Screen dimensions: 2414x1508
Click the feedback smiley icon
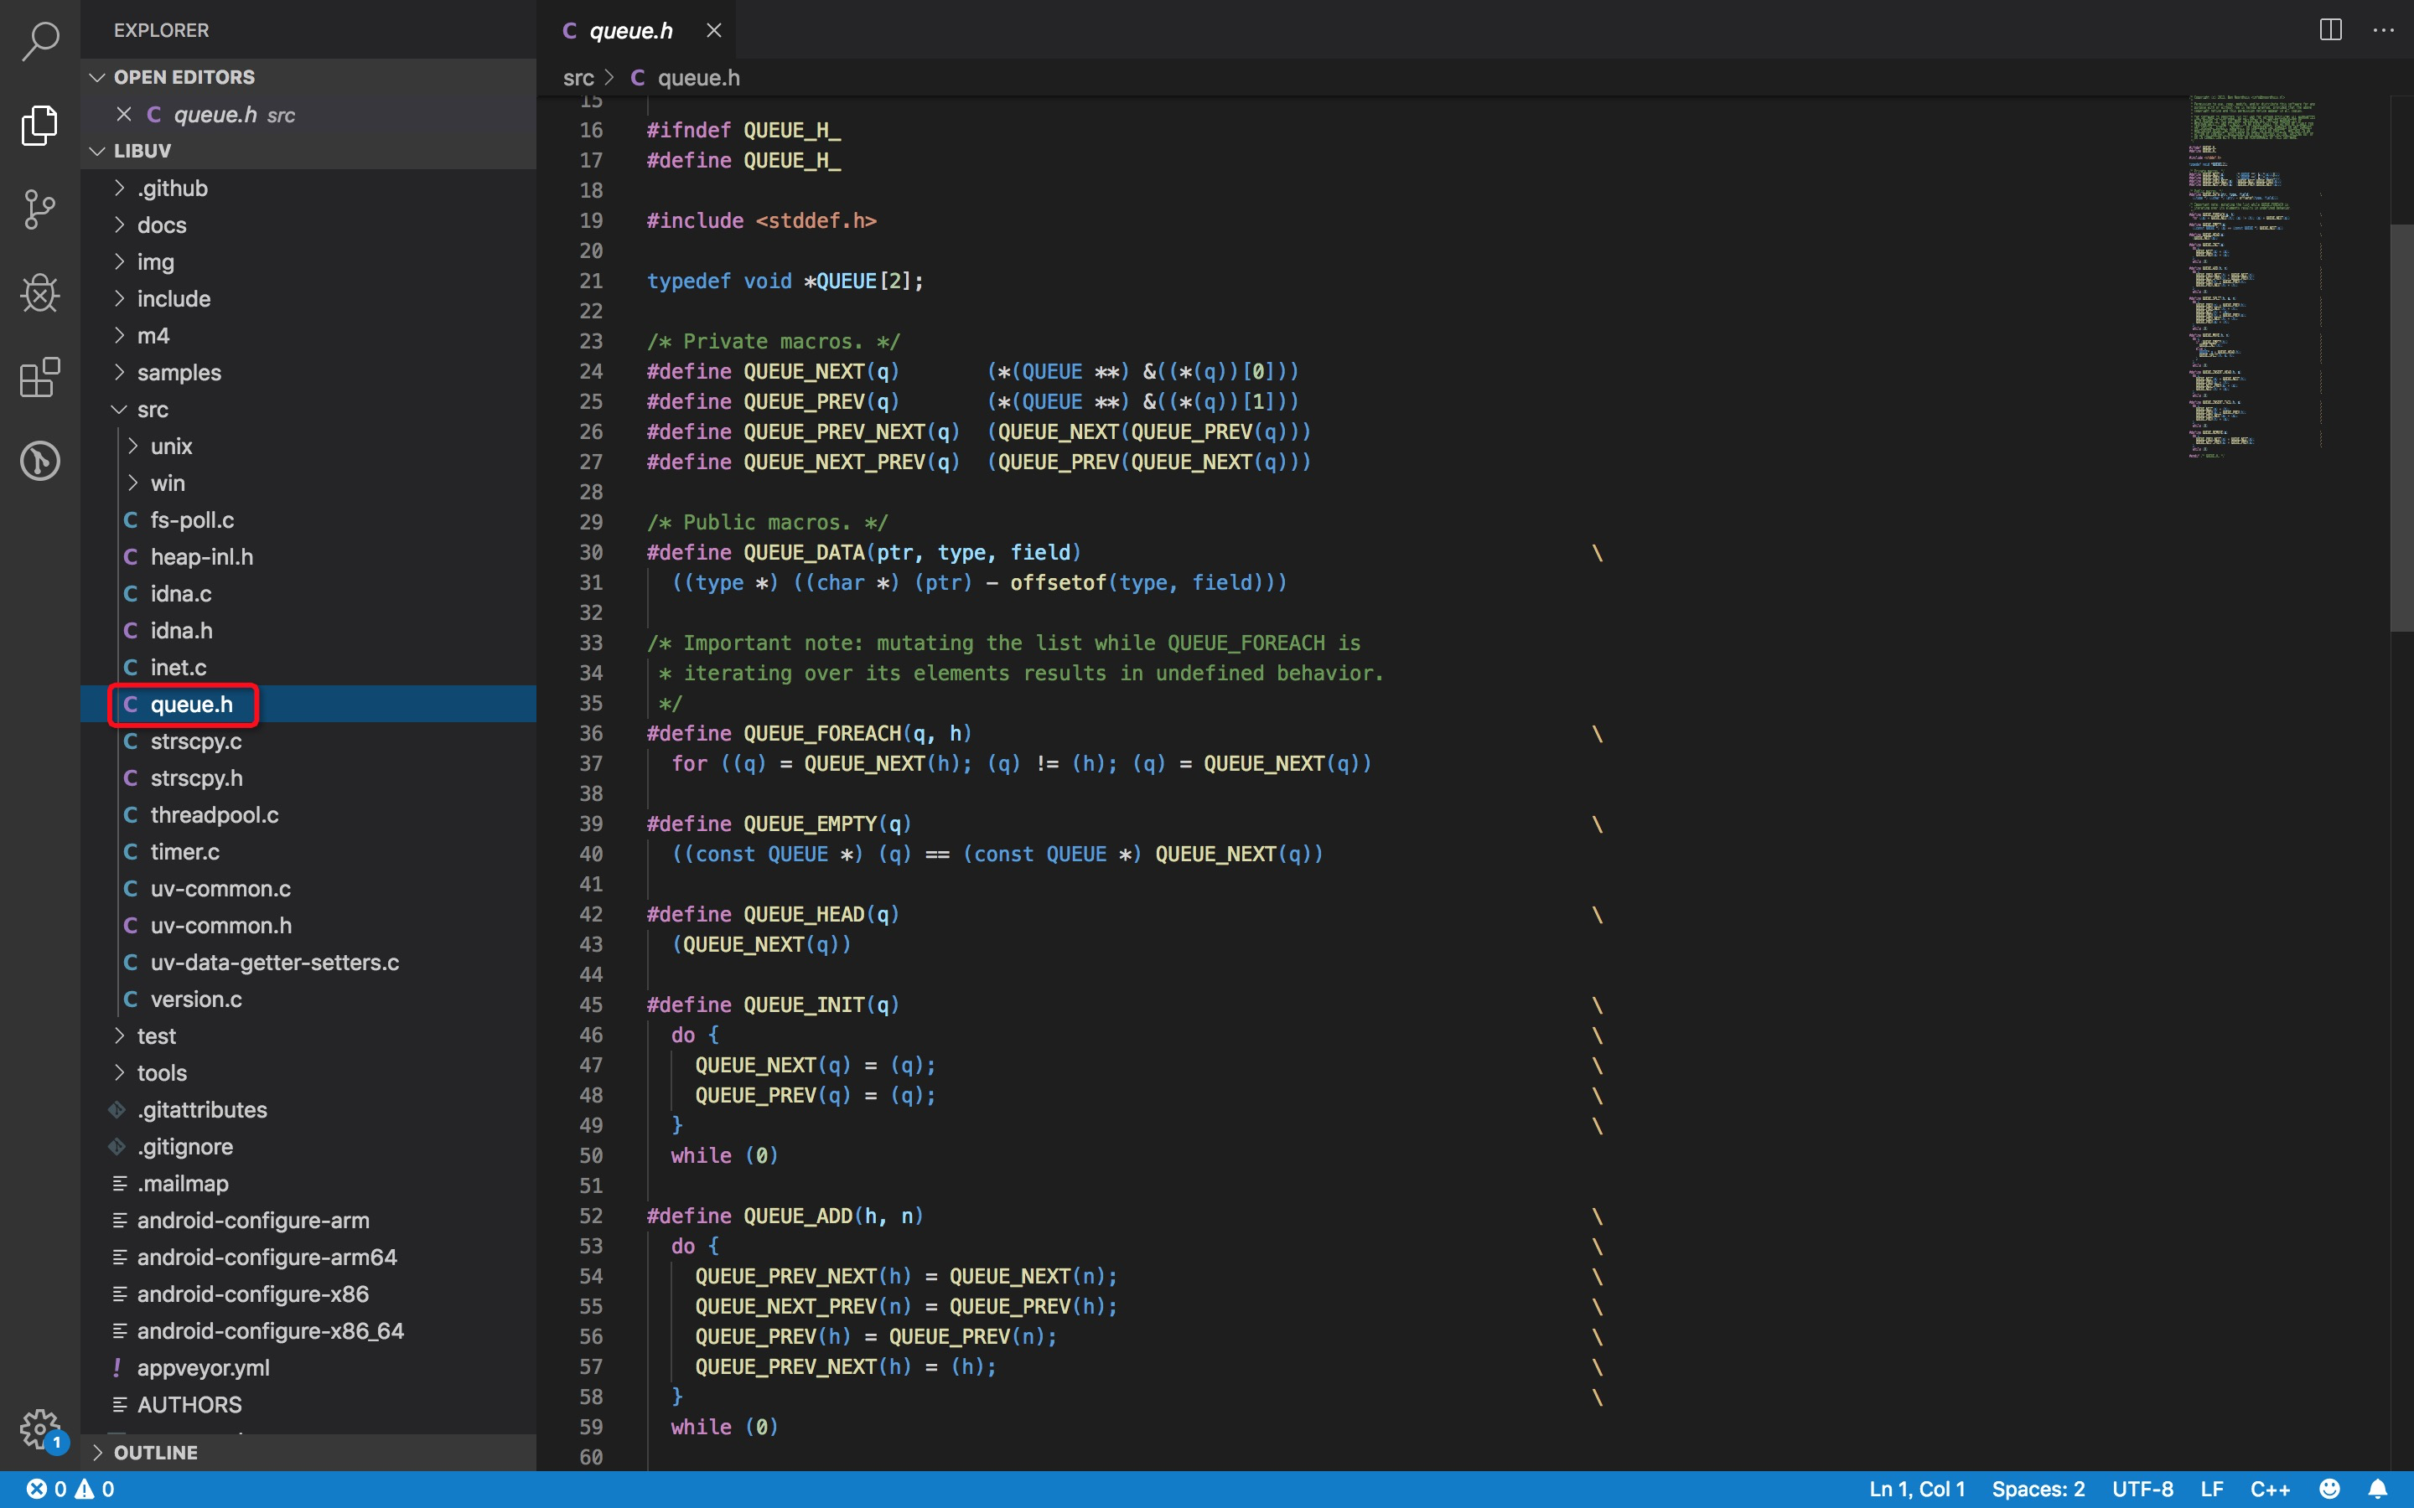2330,1488
